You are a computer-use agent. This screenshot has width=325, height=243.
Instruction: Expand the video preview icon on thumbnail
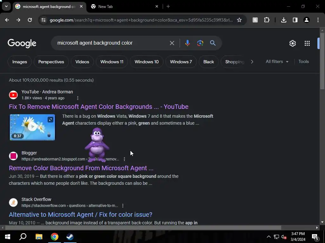coord(50,120)
